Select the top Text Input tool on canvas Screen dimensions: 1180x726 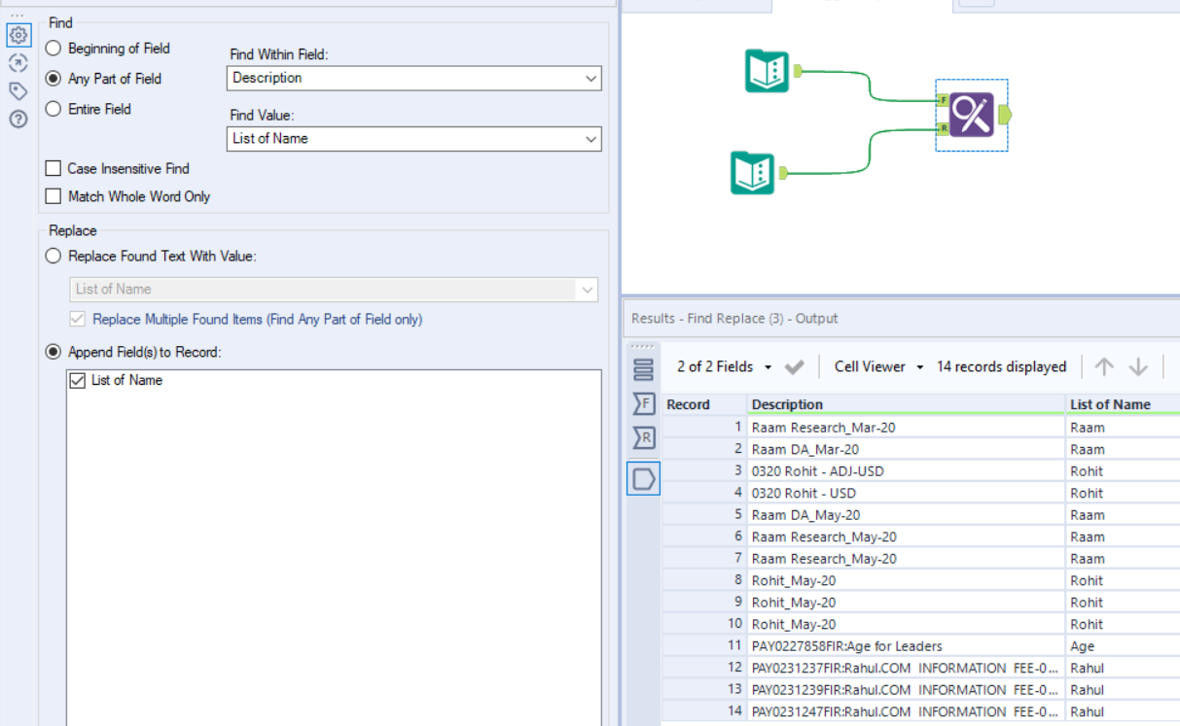(767, 71)
